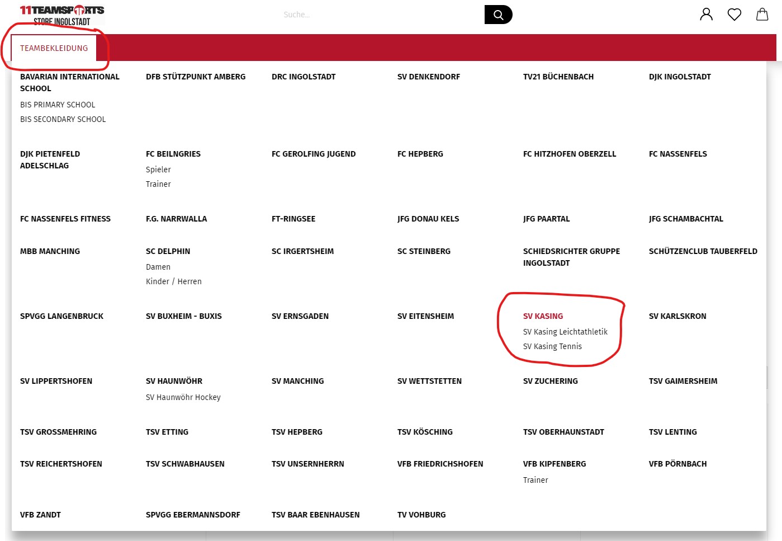The height and width of the screenshot is (541, 782).
Task: Open TSV Kösching
Action: pyautogui.click(x=425, y=432)
